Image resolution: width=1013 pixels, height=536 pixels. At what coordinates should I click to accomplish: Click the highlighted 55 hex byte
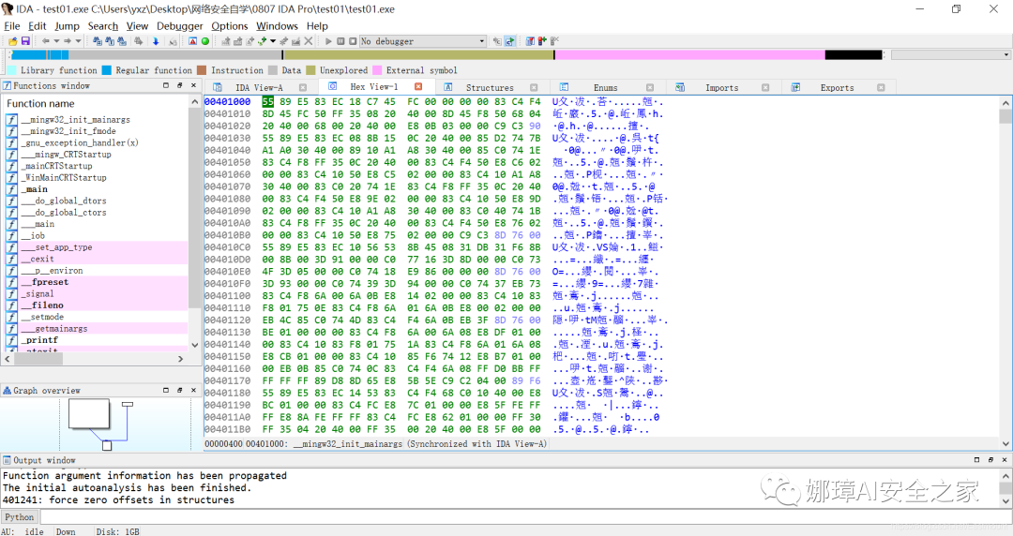click(x=268, y=101)
